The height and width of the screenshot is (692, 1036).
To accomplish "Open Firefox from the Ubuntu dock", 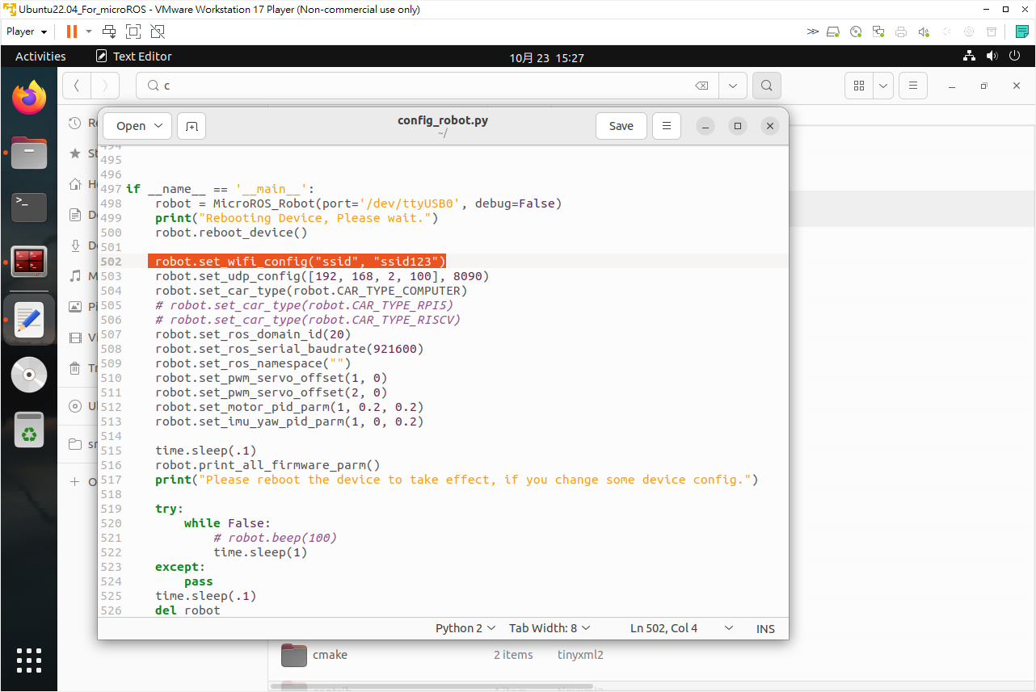I will 29,98.
